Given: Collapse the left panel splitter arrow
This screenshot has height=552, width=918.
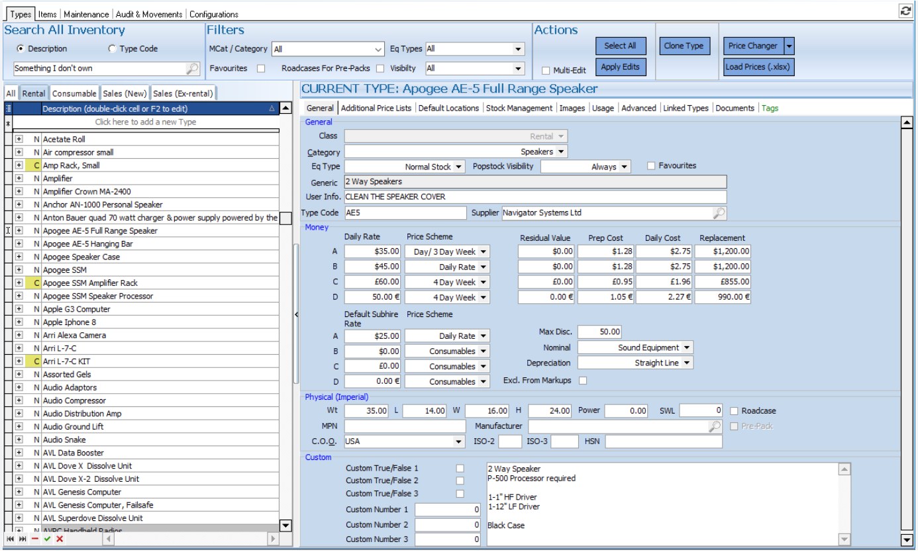Looking at the screenshot, I should pos(296,314).
